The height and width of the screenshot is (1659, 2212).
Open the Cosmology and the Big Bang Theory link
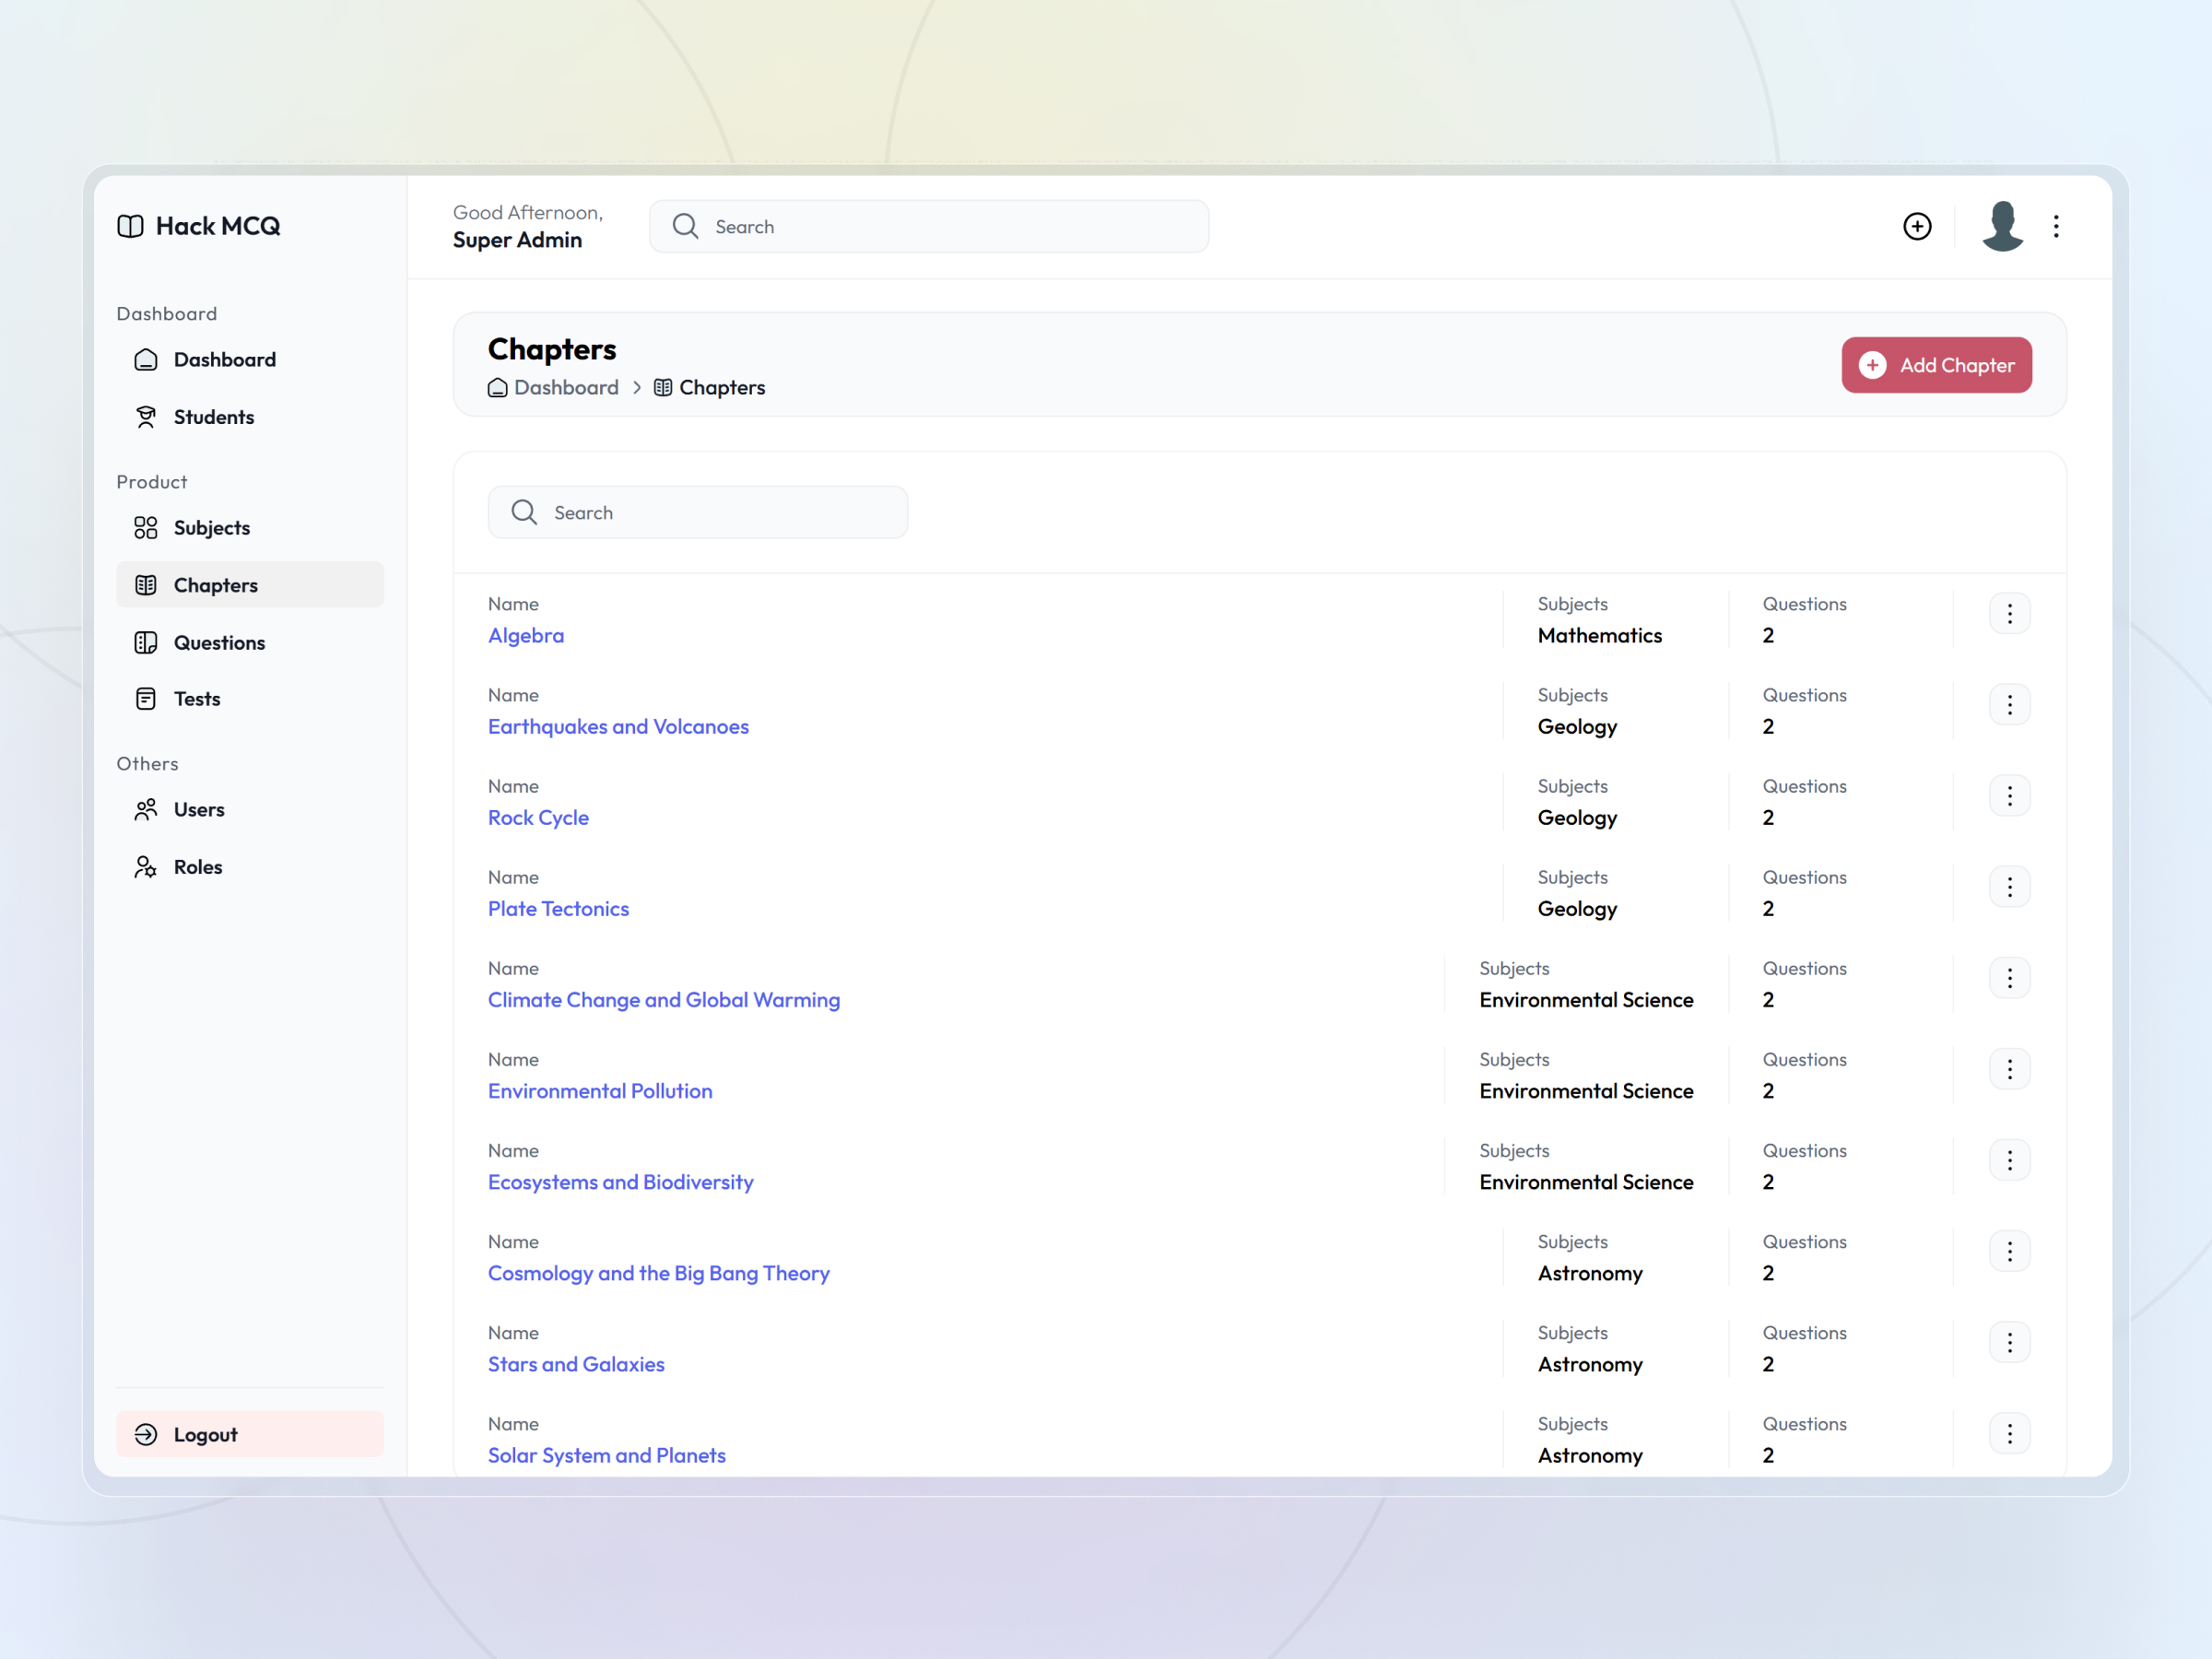(x=658, y=1273)
